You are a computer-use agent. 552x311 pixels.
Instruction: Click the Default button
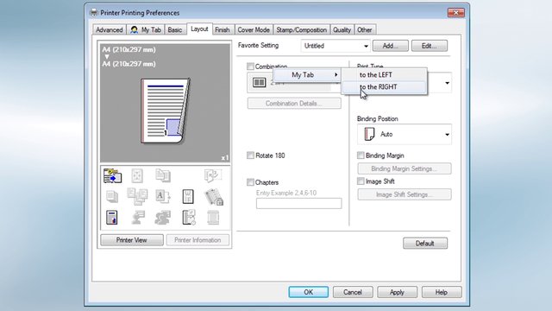click(425, 244)
